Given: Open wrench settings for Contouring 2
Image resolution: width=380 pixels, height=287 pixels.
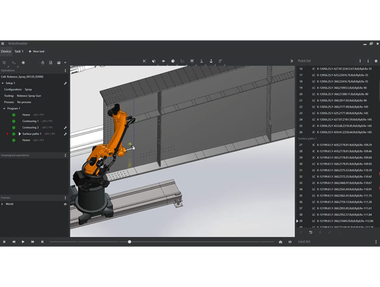Looking at the screenshot, I should [65, 128].
